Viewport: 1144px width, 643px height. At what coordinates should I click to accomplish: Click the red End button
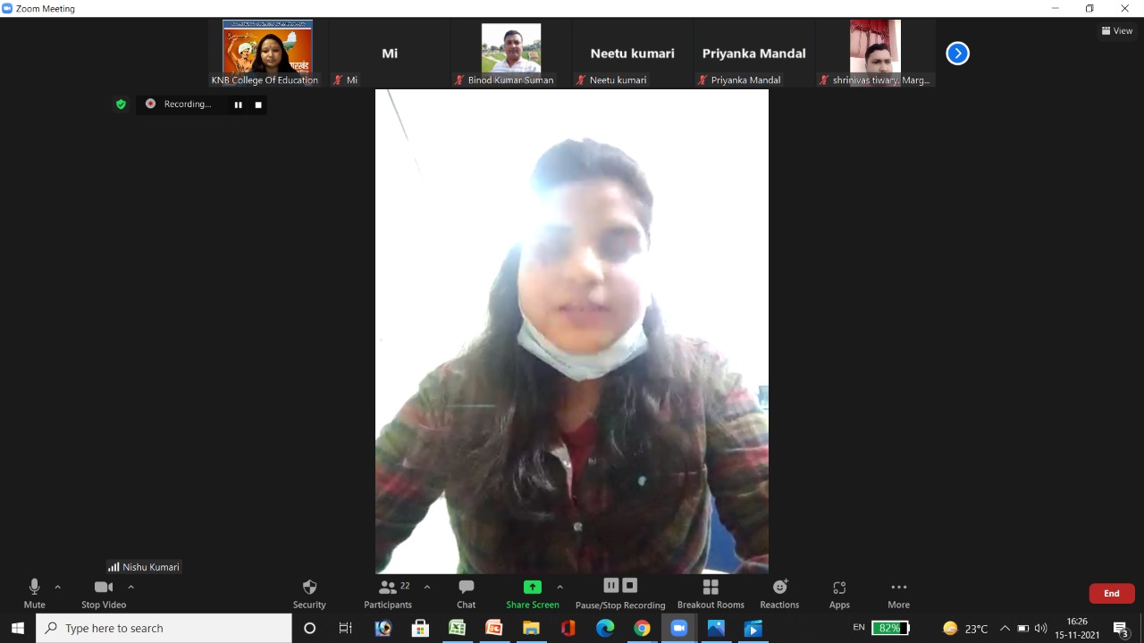coord(1112,593)
